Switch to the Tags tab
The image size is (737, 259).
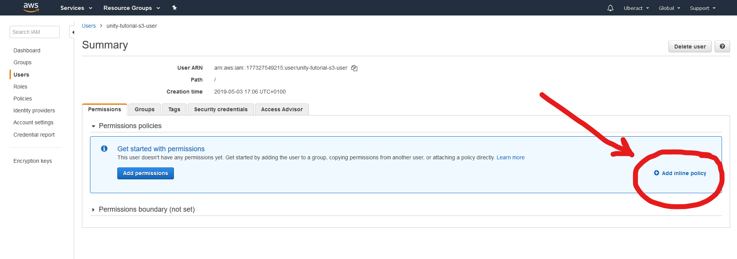coord(174,109)
